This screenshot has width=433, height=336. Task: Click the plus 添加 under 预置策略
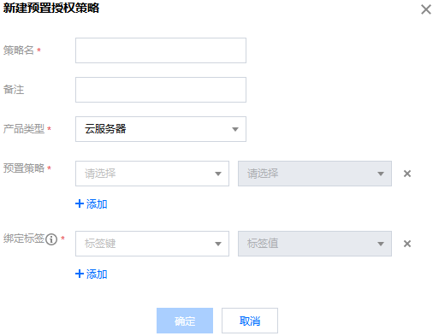pos(92,203)
